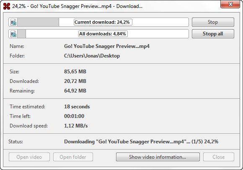
Task: Close the window with the red X
Action: click(230, 4)
